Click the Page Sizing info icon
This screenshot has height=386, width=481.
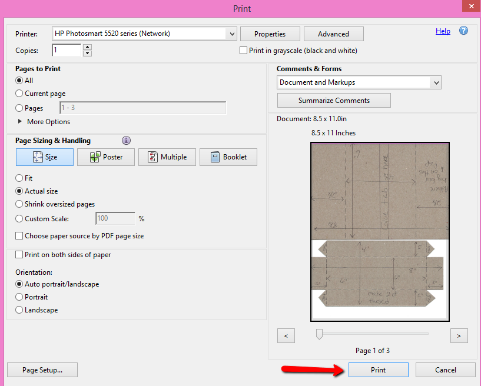[126, 141]
